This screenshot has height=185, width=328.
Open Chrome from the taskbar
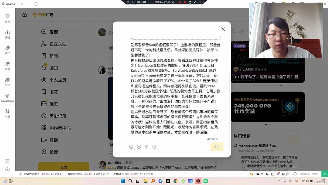click(x=175, y=181)
